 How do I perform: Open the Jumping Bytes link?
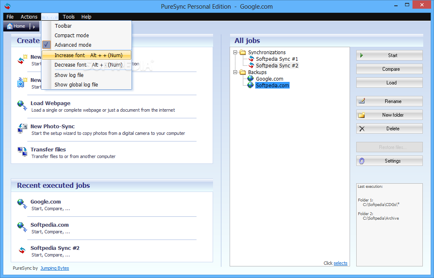click(55, 268)
